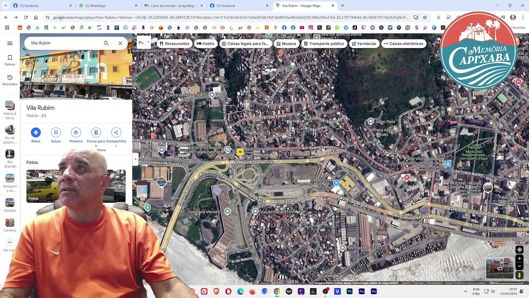Image resolution: width=529 pixels, height=298 pixels.
Task: Zoom out the map with minus
Action: click(x=519, y=267)
